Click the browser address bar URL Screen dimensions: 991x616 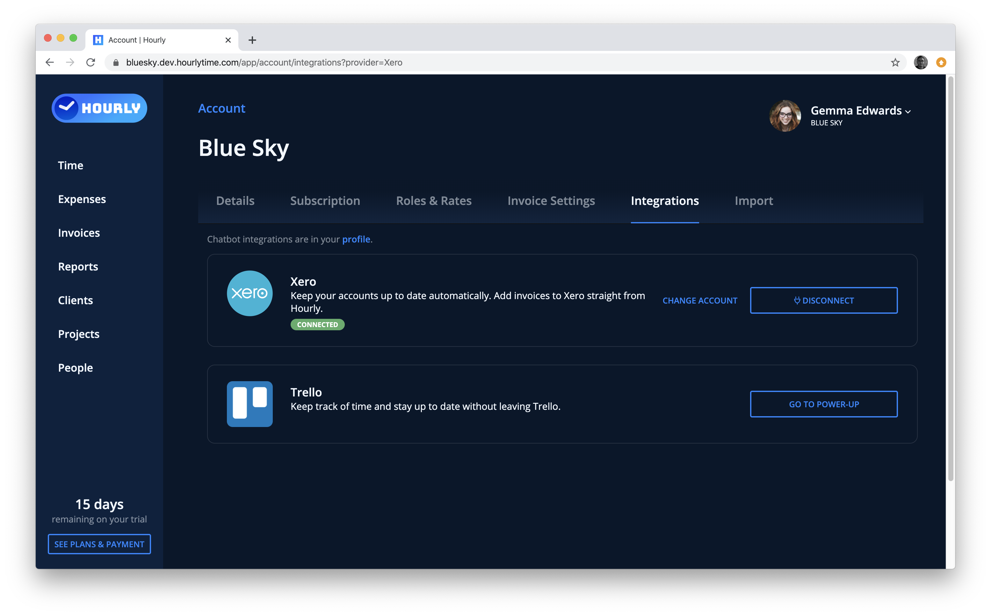pyautogui.click(x=264, y=62)
